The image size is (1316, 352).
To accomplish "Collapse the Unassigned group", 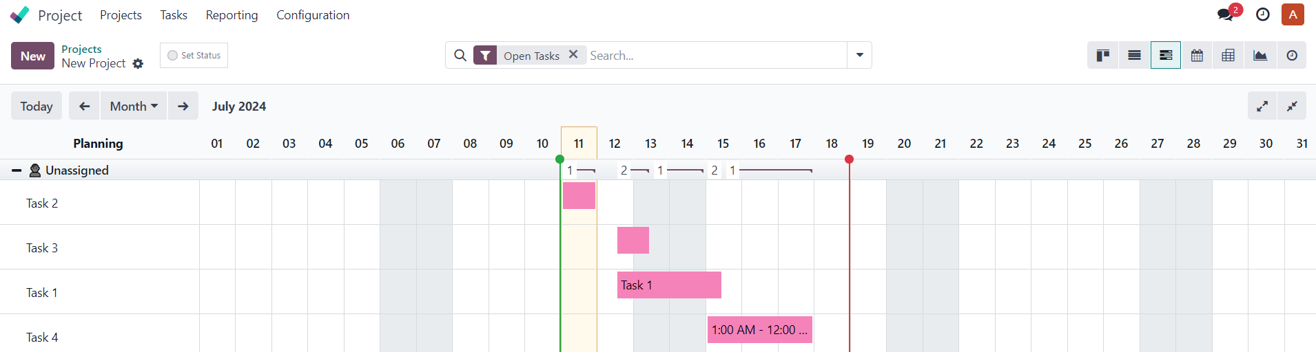I will (x=17, y=170).
